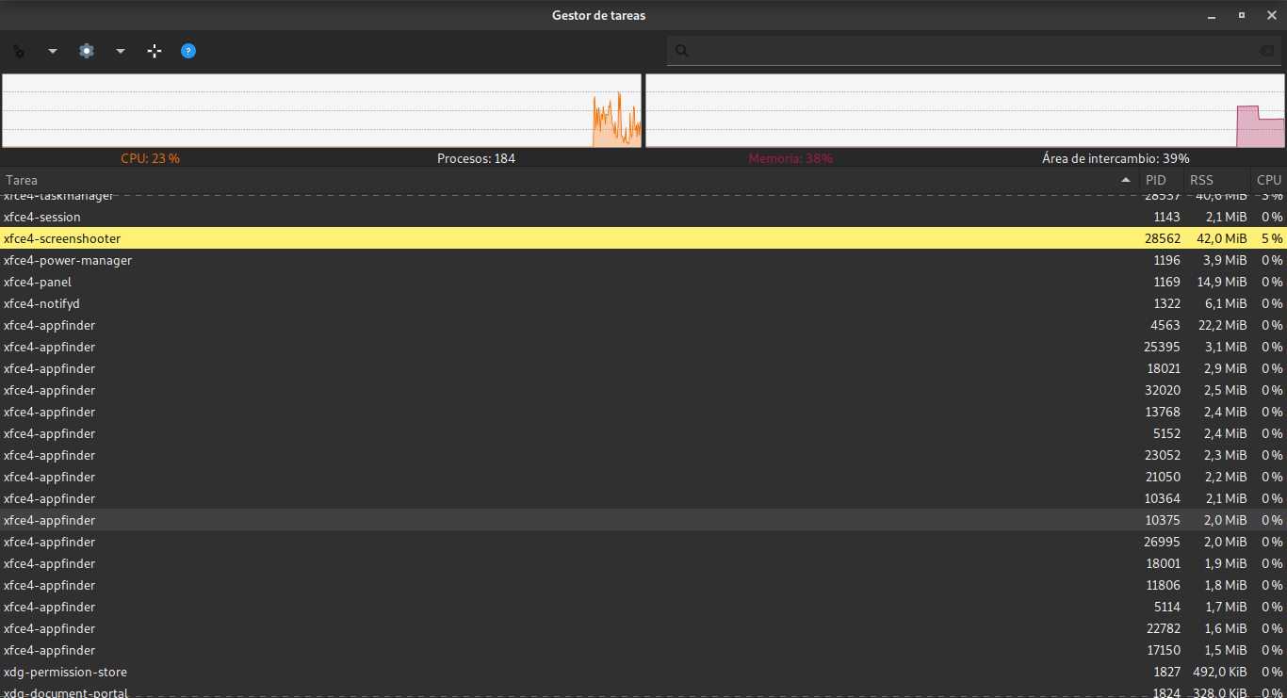Click the settings cog icon
Screen dimensions: 1287x698
[x=87, y=51]
